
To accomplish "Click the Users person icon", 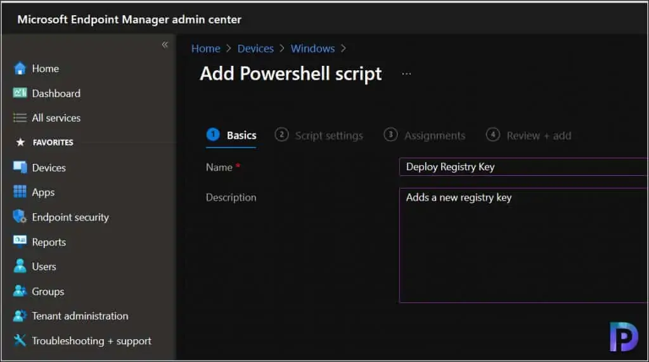I will [20, 266].
